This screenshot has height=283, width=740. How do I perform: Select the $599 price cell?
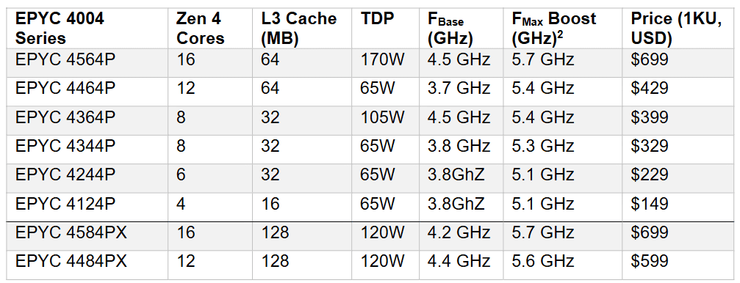(650, 261)
